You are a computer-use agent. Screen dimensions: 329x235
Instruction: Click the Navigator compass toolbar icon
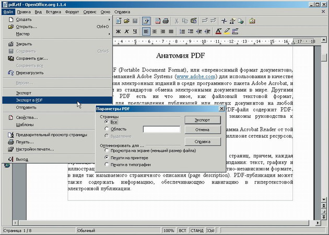pyautogui.click(x=225, y=21)
